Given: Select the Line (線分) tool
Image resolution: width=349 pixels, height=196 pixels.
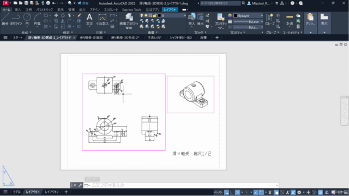Looking at the screenshot, I should tap(5, 19).
